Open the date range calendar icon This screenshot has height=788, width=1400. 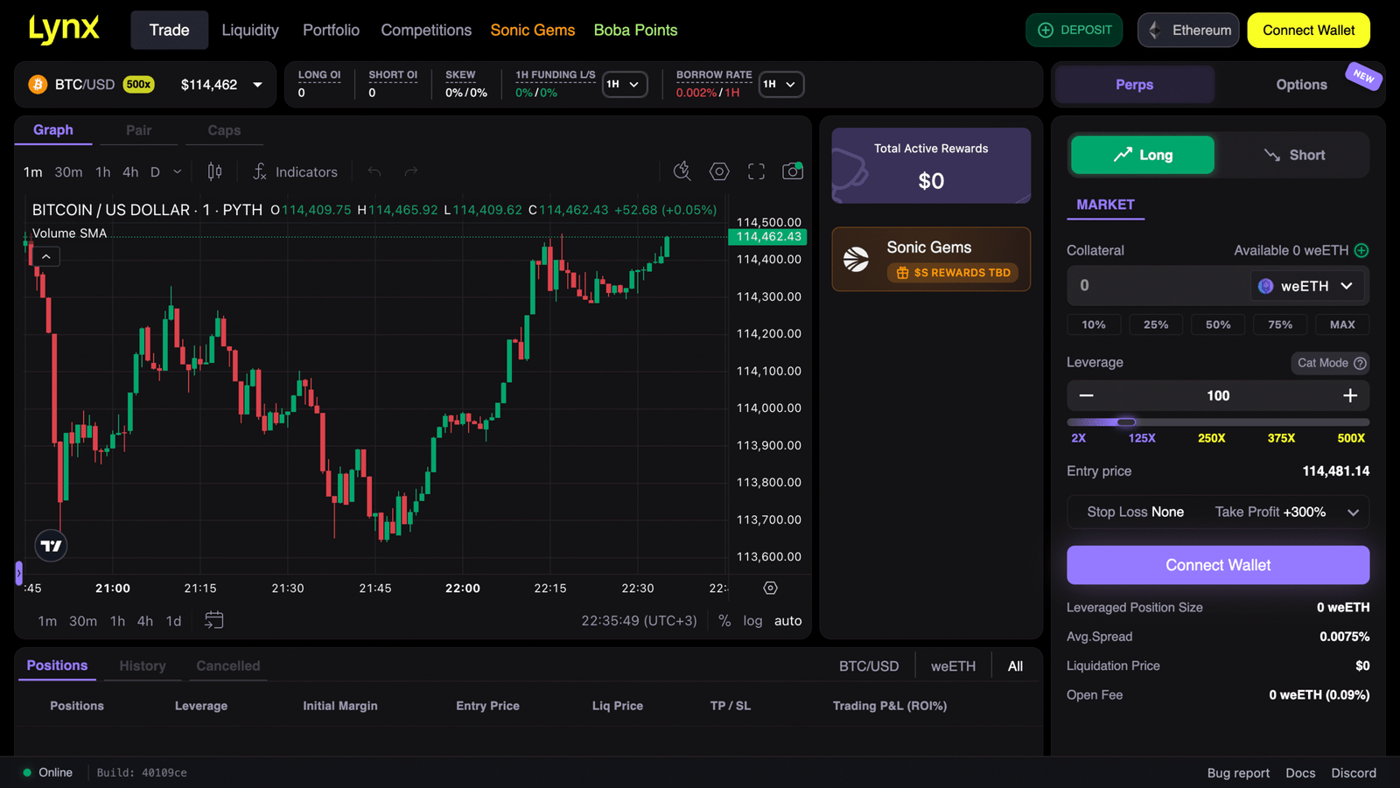pos(213,620)
